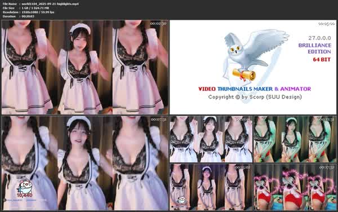Click the Copyright by Scorp text
The width and height of the screenshot is (338, 212).
pyautogui.click(x=255, y=97)
